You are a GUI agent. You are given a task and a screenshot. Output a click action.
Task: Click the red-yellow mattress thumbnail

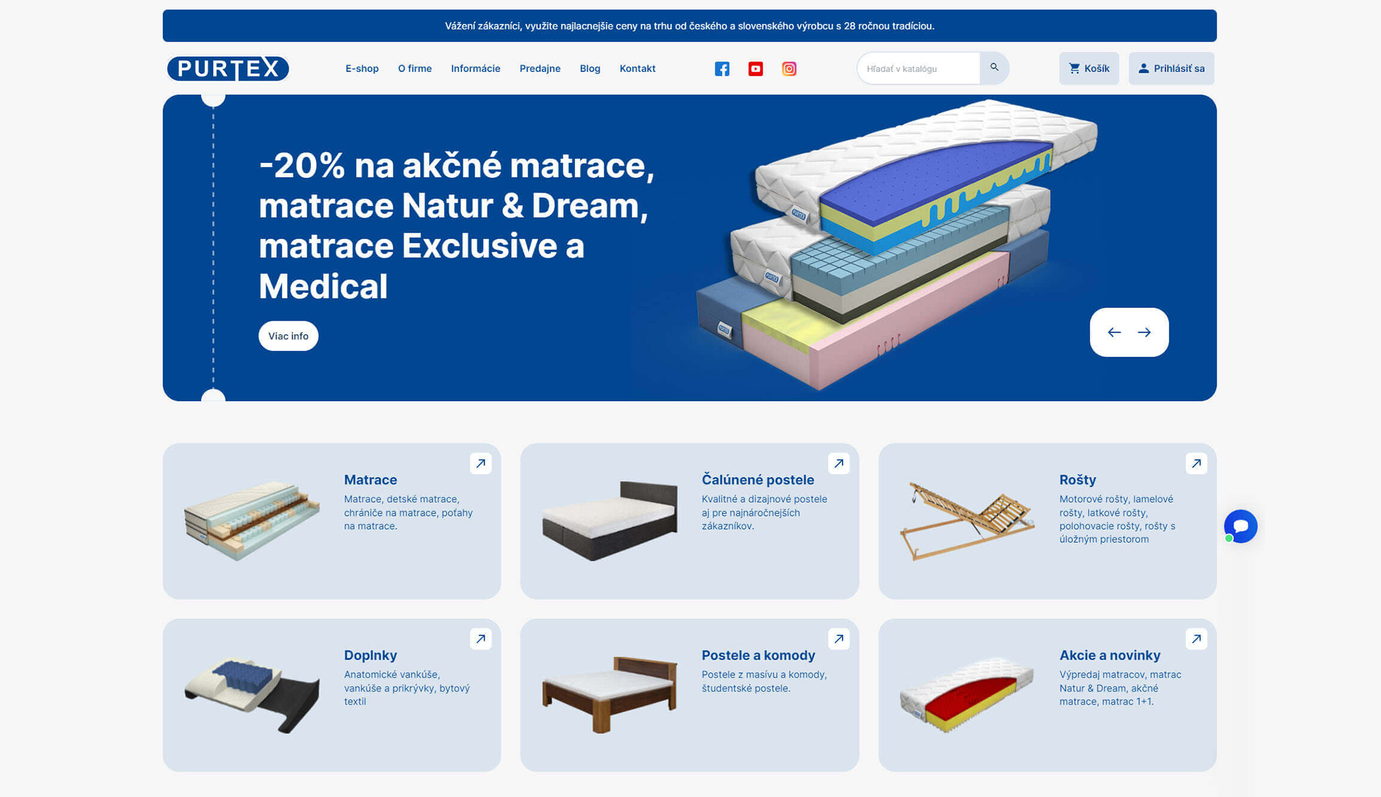pos(967,695)
